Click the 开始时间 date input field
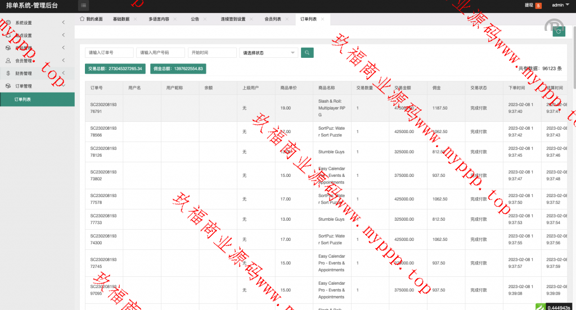 point(211,52)
